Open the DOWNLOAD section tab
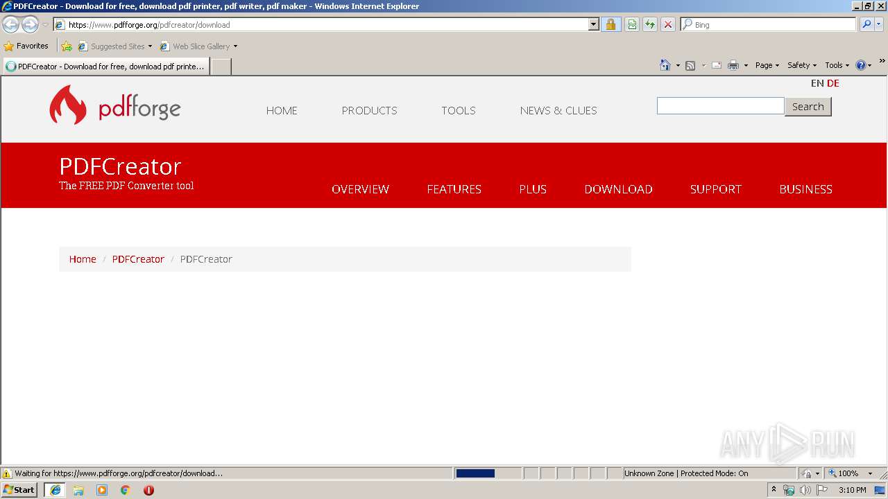Viewport: 888px width, 499px height. (618, 189)
